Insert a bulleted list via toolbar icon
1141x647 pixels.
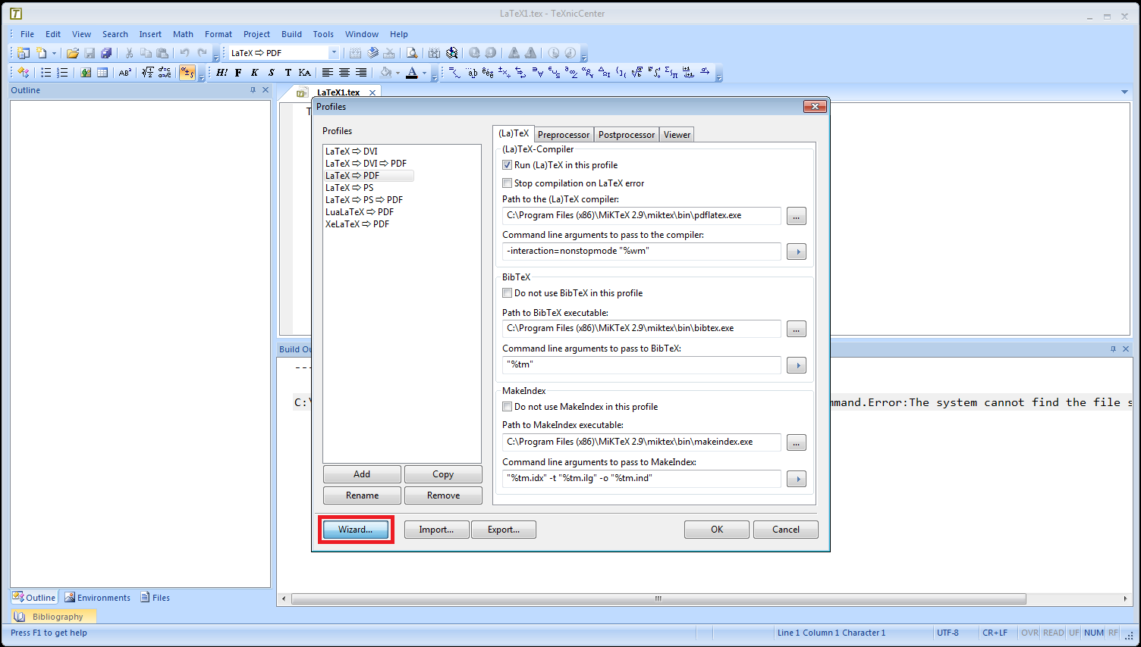tap(46, 73)
